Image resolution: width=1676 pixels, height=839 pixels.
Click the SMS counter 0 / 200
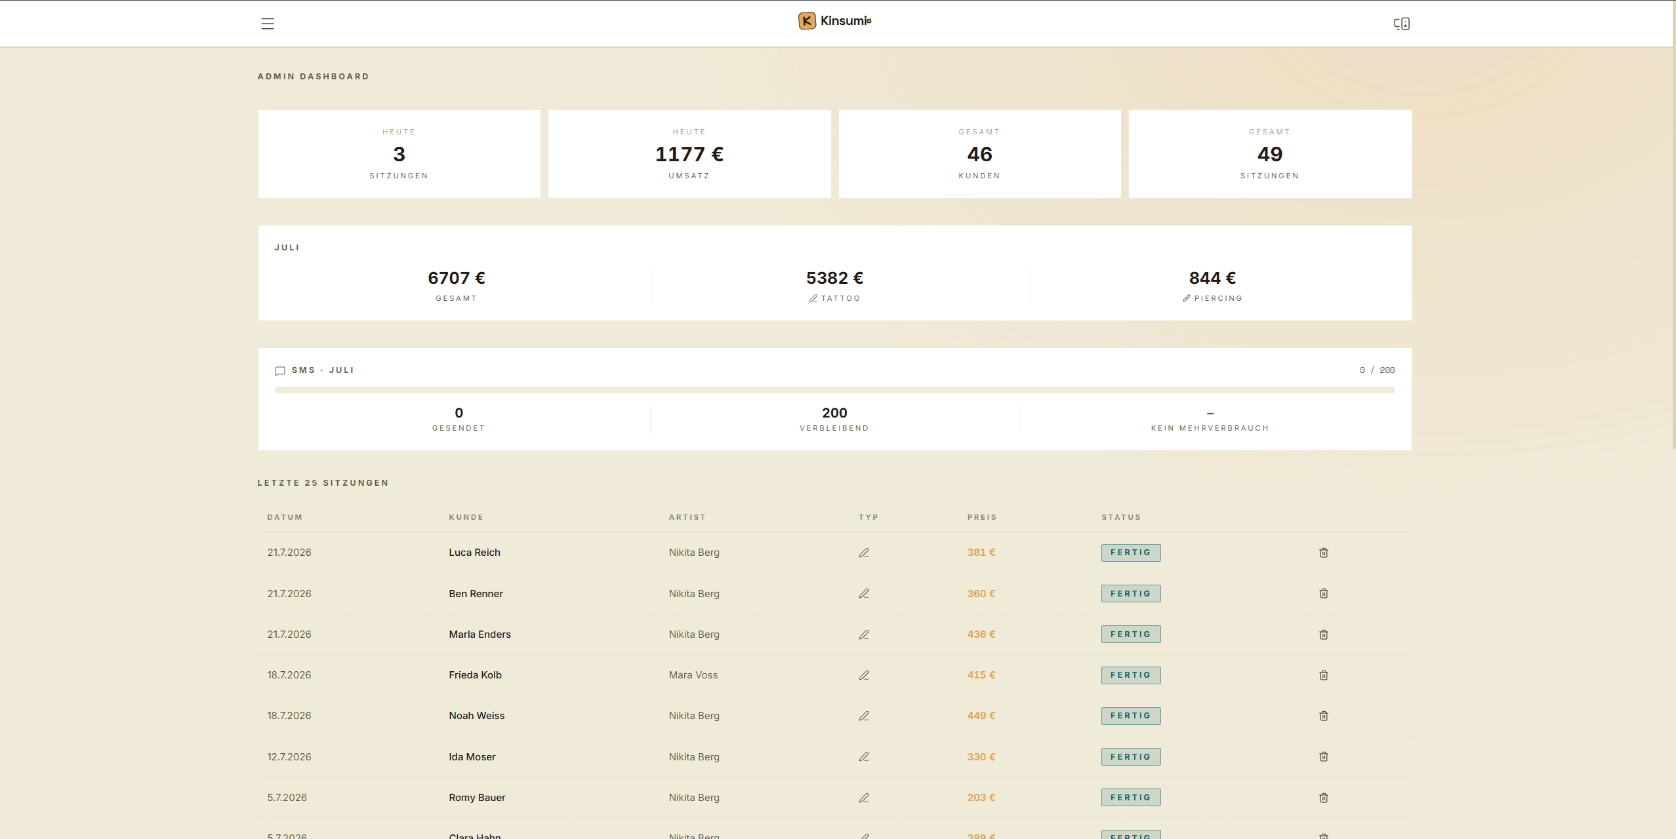pyautogui.click(x=1377, y=370)
